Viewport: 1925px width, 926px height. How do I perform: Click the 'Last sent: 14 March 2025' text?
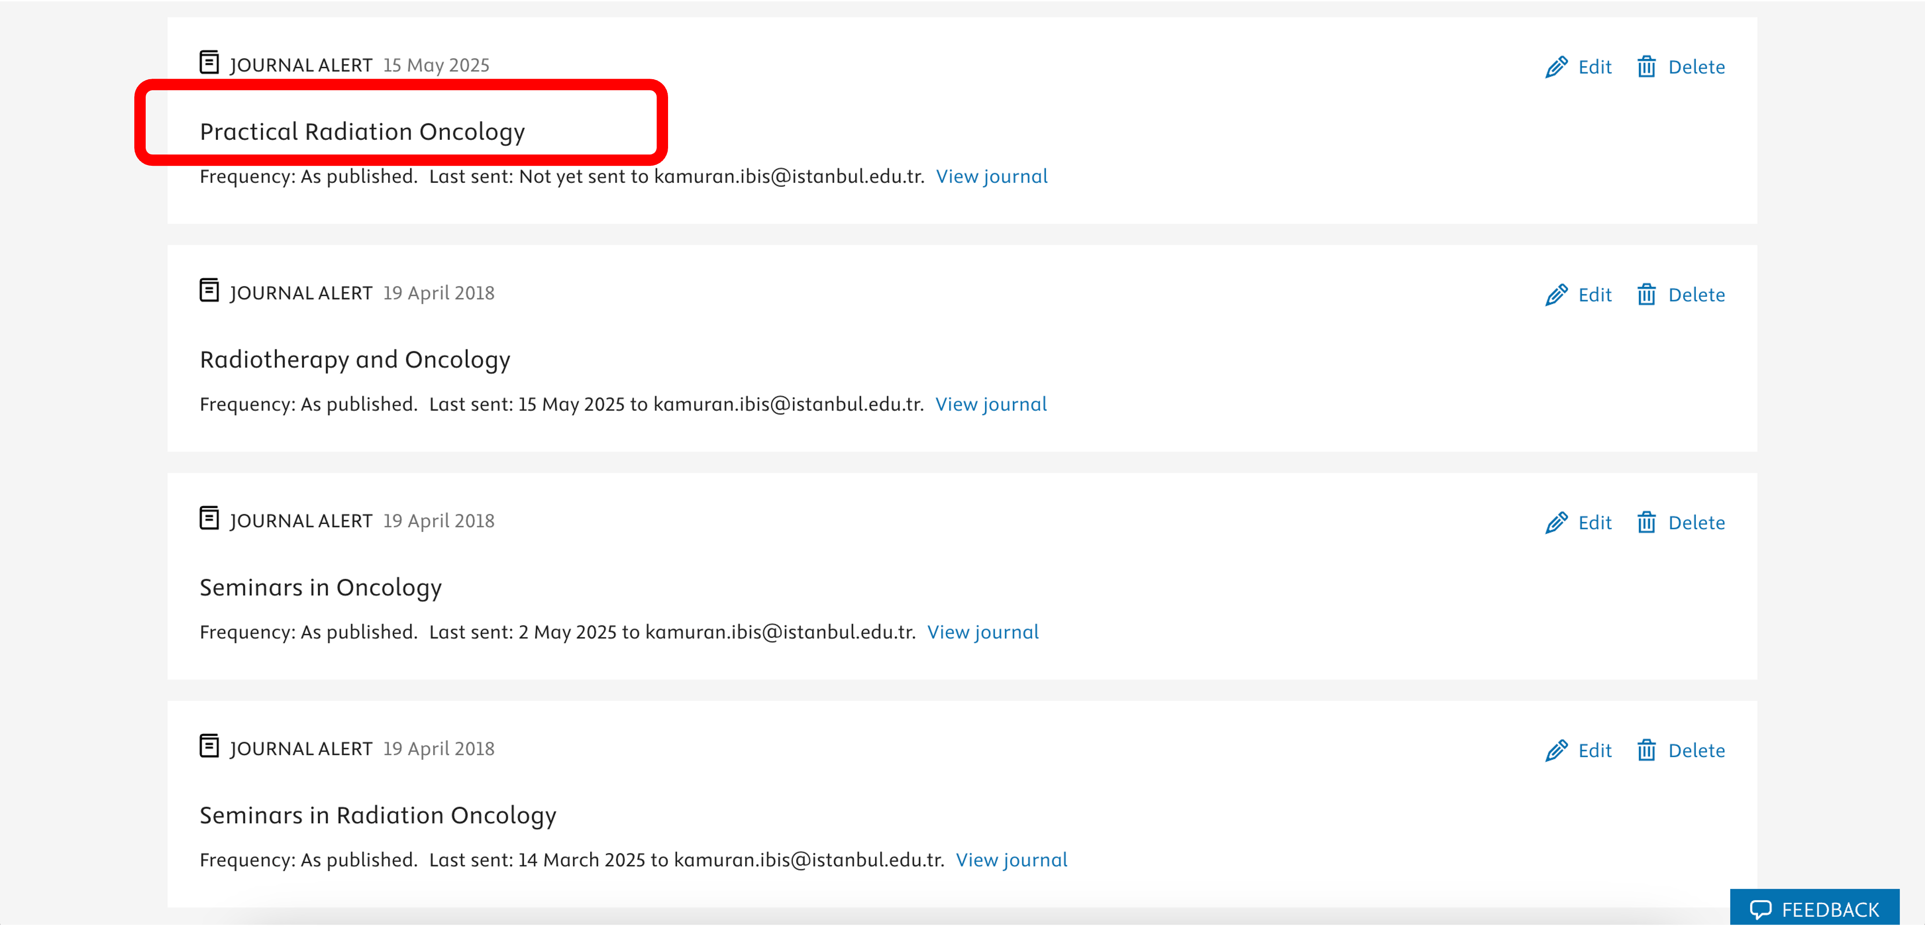[x=537, y=861]
